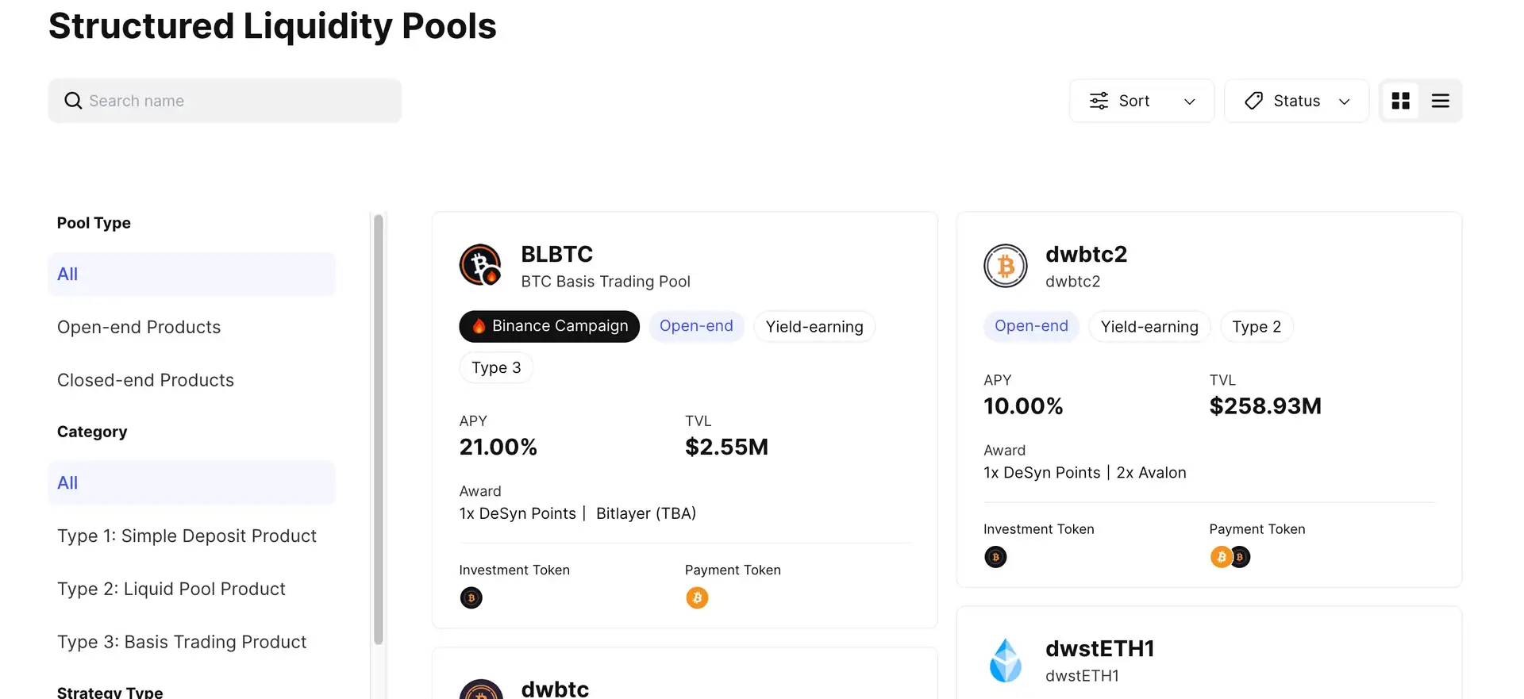Image resolution: width=1524 pixels, height=699 pixels.
Task: Click BLBTC investment token icon
Action: pos(471,597)
